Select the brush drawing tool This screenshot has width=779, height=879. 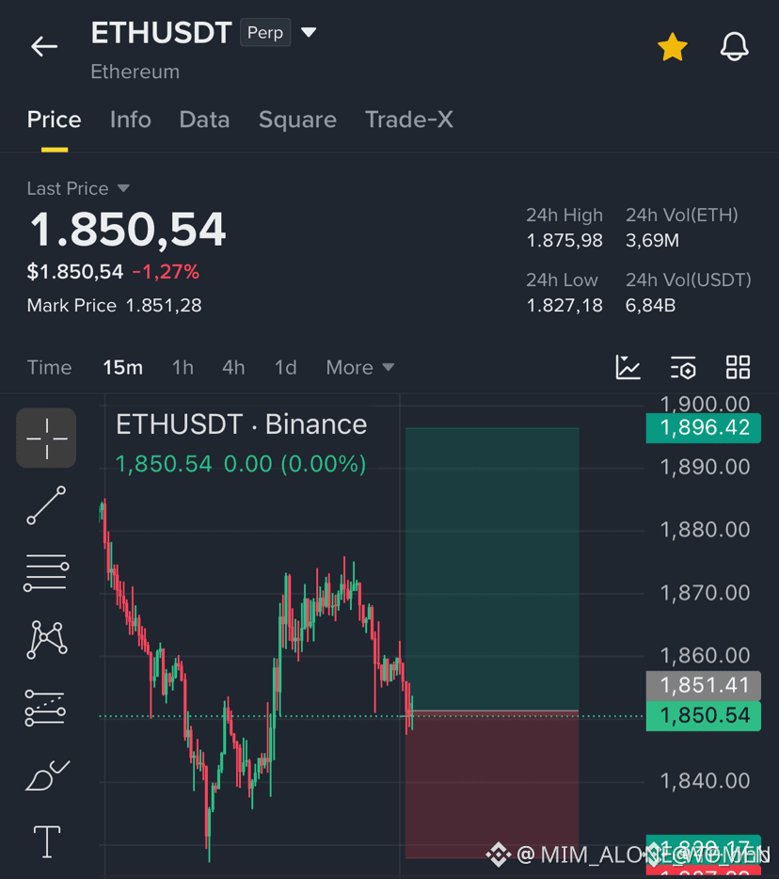pos(48,775)
